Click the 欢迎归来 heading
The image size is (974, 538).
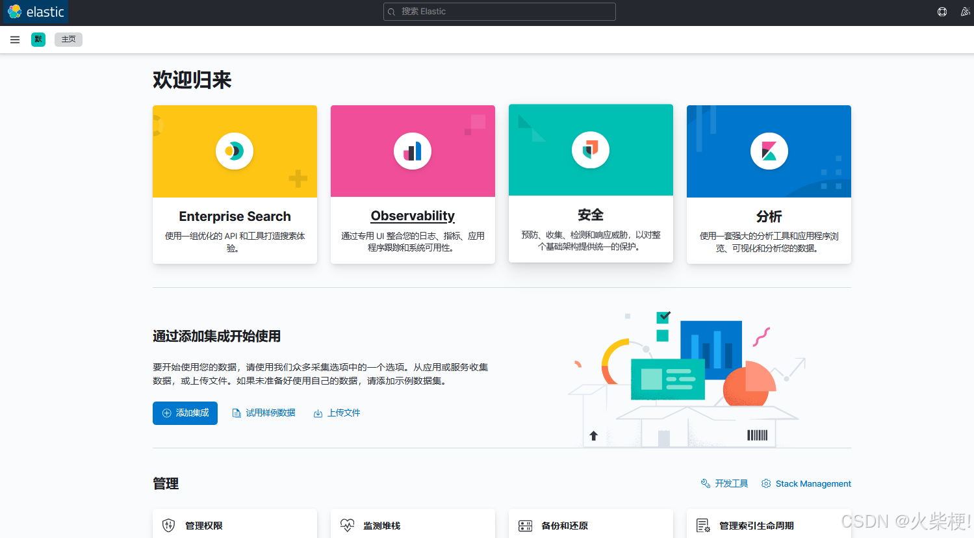click(192, 80)
